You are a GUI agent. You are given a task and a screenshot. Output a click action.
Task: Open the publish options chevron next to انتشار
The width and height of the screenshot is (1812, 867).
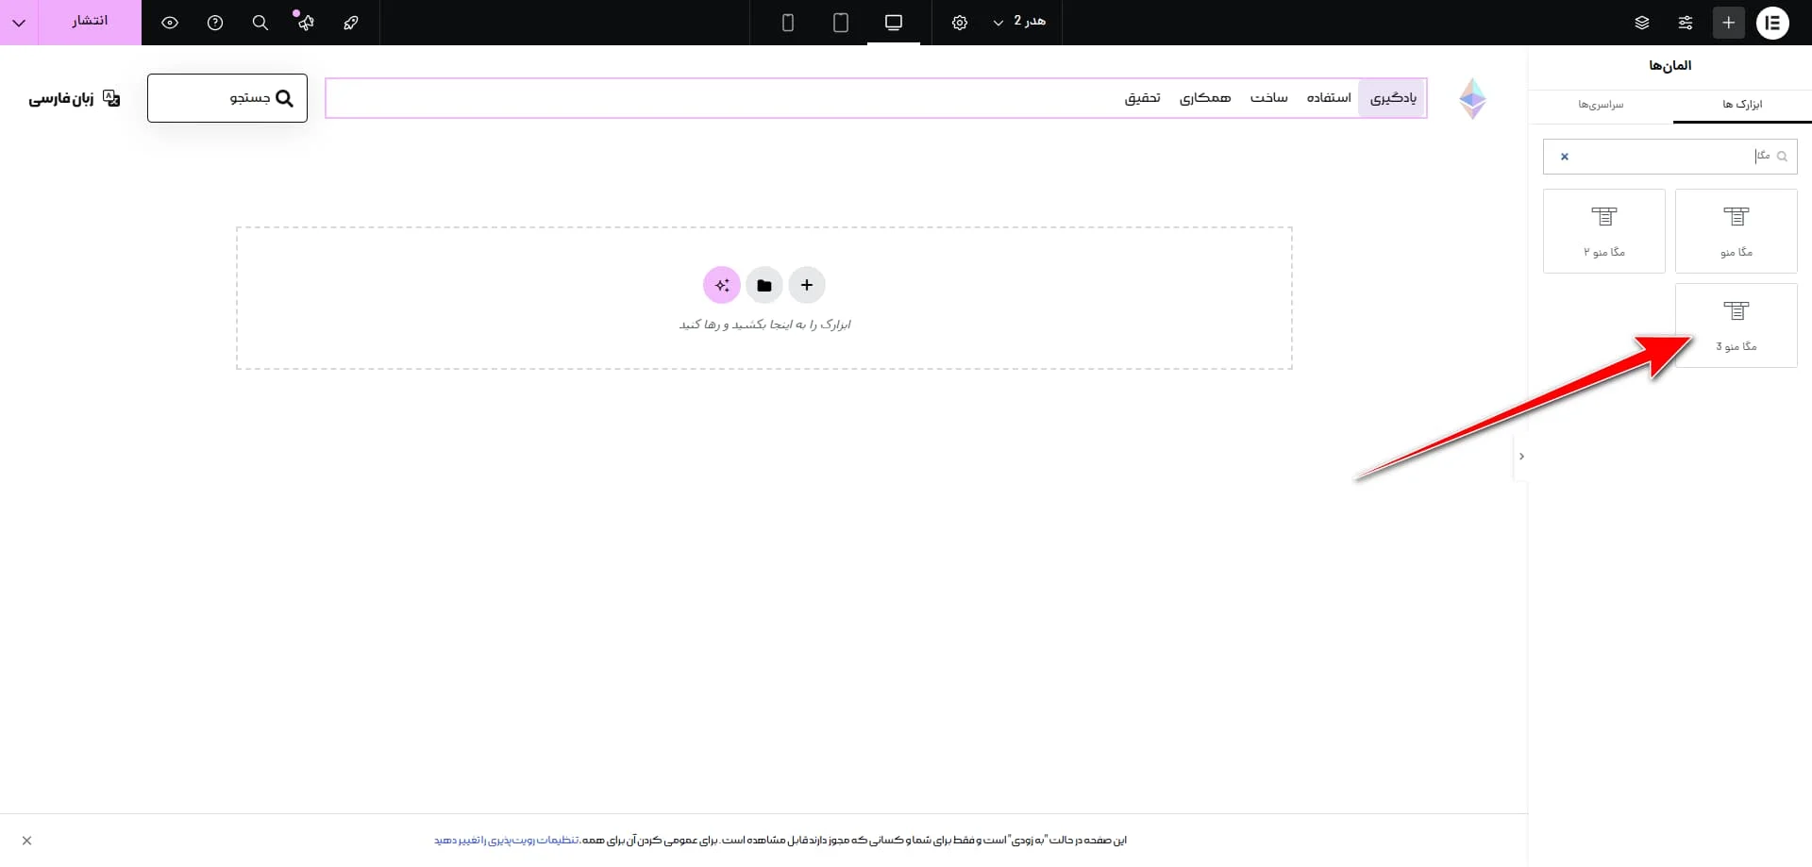tap(19, 23)
